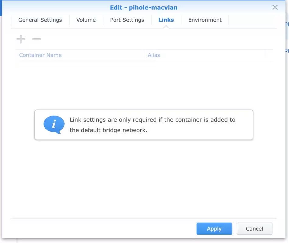289x243 pixels.
Task: Click the plus icon to add a link
Action: coord(21,39)
